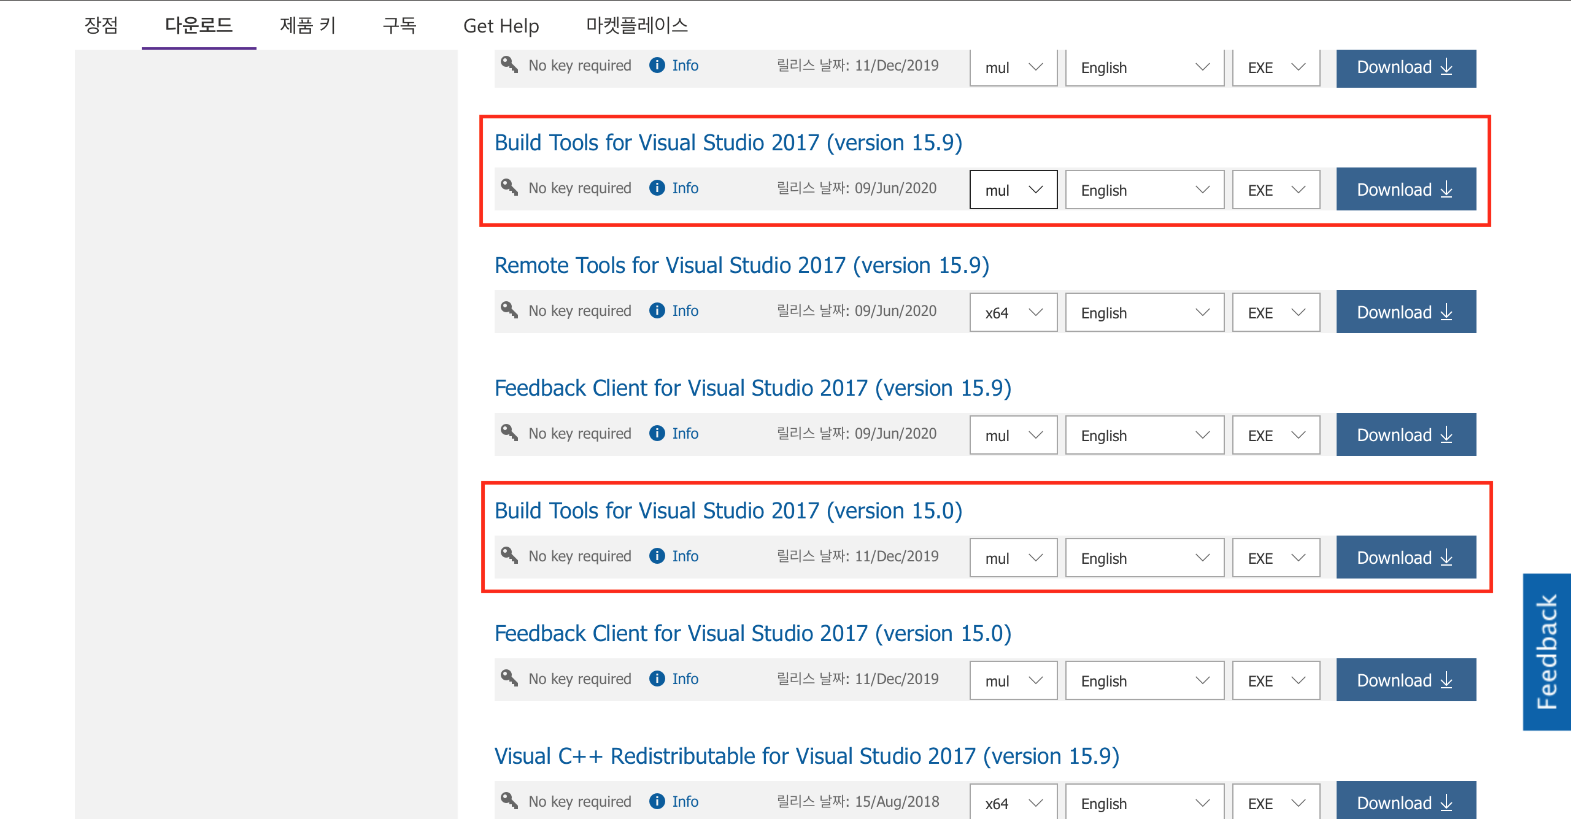The width and height of the screenshot is (1571, 819).
Task: Click the info icon for Build Tools 15.9
Action: pos(657,188)
